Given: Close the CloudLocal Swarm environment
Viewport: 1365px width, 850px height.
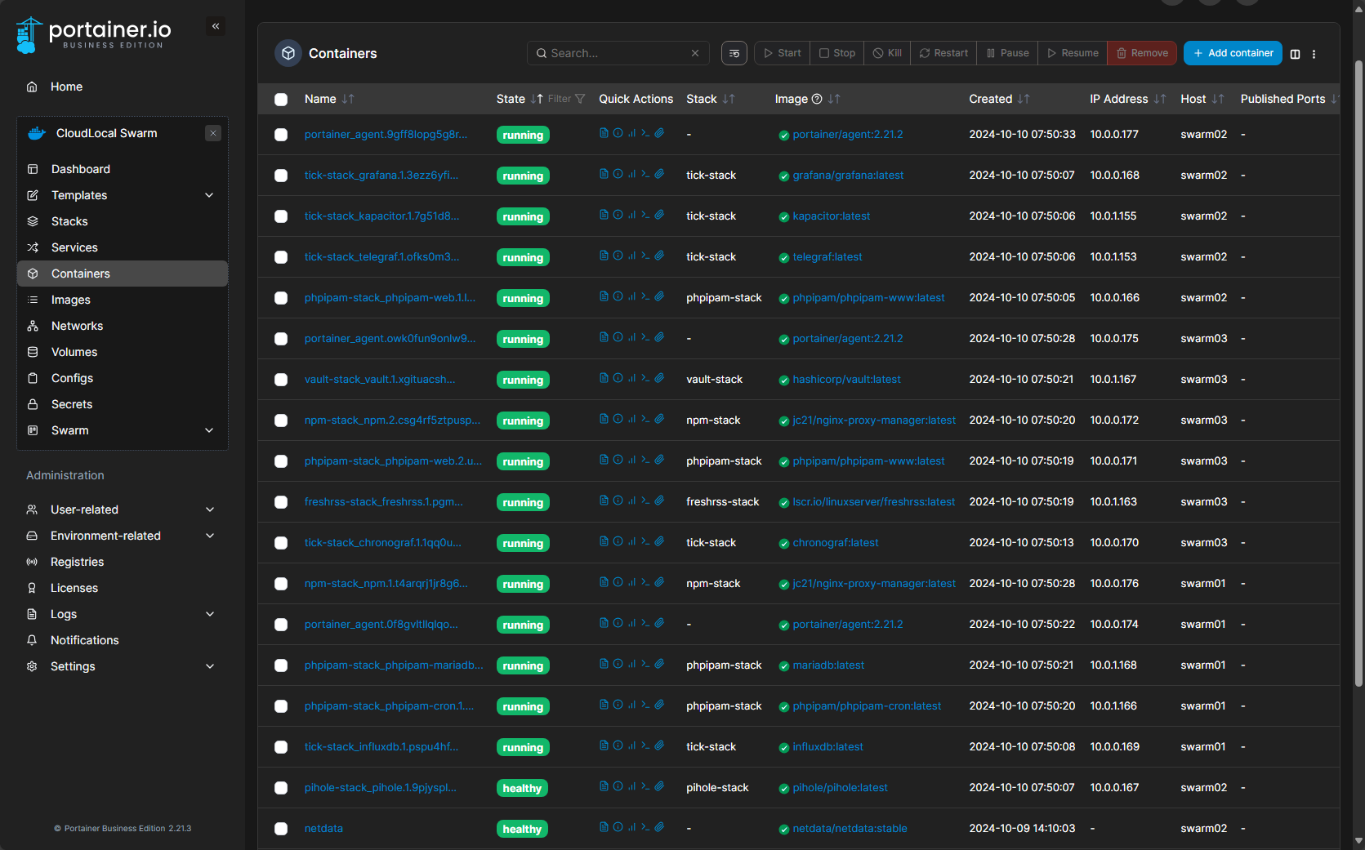Looking at the screenshot, I should 213,133.
